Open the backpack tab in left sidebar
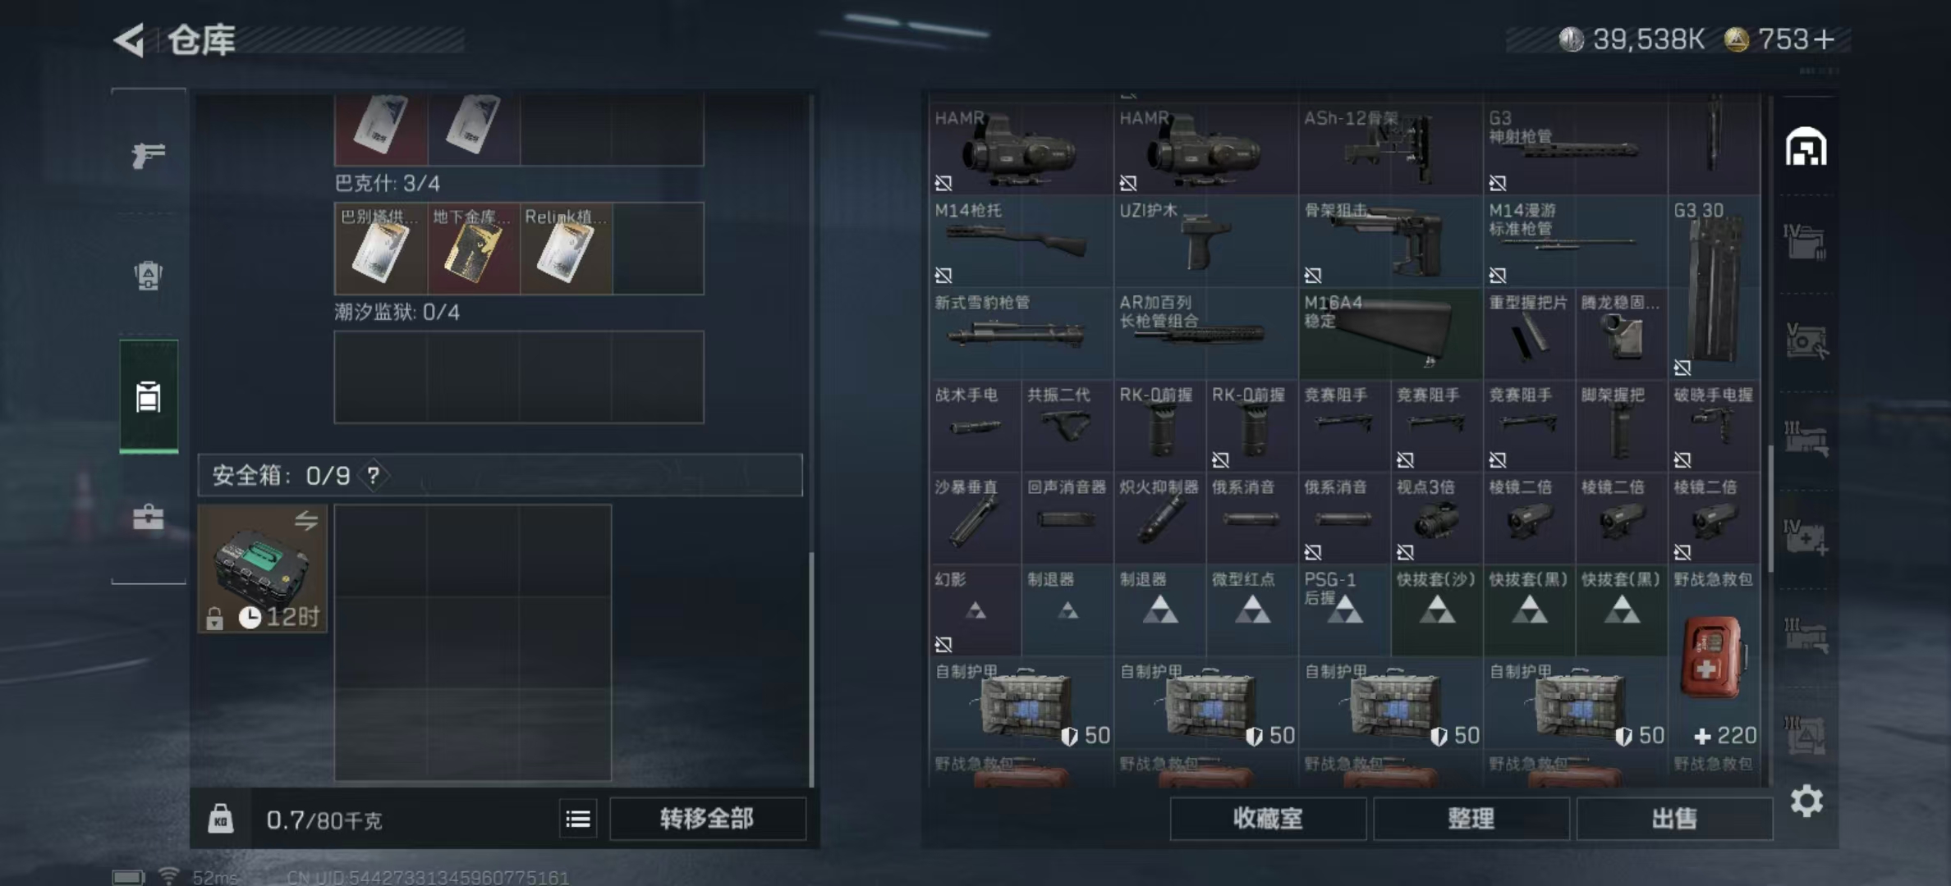The height and width of the screenshot is (886, 1951). click(149, 276)
